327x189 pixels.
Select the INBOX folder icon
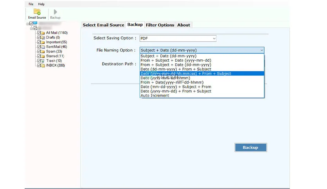pyautogui.click(x=43, y=65)
